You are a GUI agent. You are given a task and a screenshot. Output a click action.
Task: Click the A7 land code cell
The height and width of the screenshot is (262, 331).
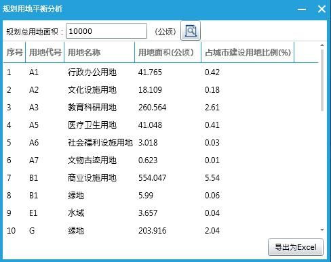point(34,160)
